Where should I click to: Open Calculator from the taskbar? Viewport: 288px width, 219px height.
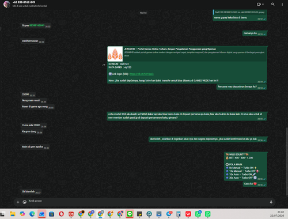[x=179, y=214]
